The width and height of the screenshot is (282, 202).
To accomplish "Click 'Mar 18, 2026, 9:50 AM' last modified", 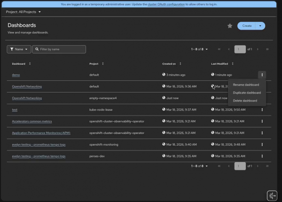I will [230, 109].
